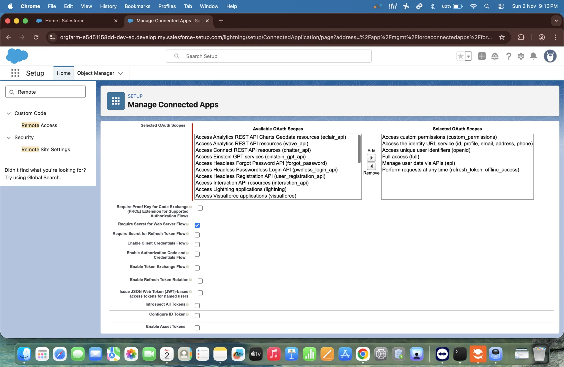Enable Require PKCE Extension checkbox
Image resolution: width=564 pixels, height=367 pixels.
coord(200,208)
